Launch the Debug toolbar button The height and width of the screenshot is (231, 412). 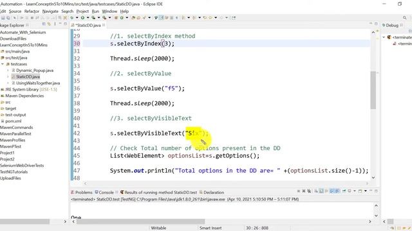click(x=71, y=18)
